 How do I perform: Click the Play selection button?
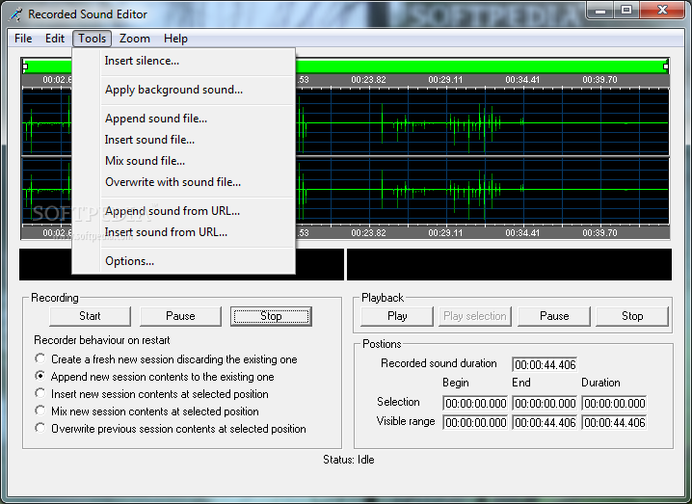(475, 316)
